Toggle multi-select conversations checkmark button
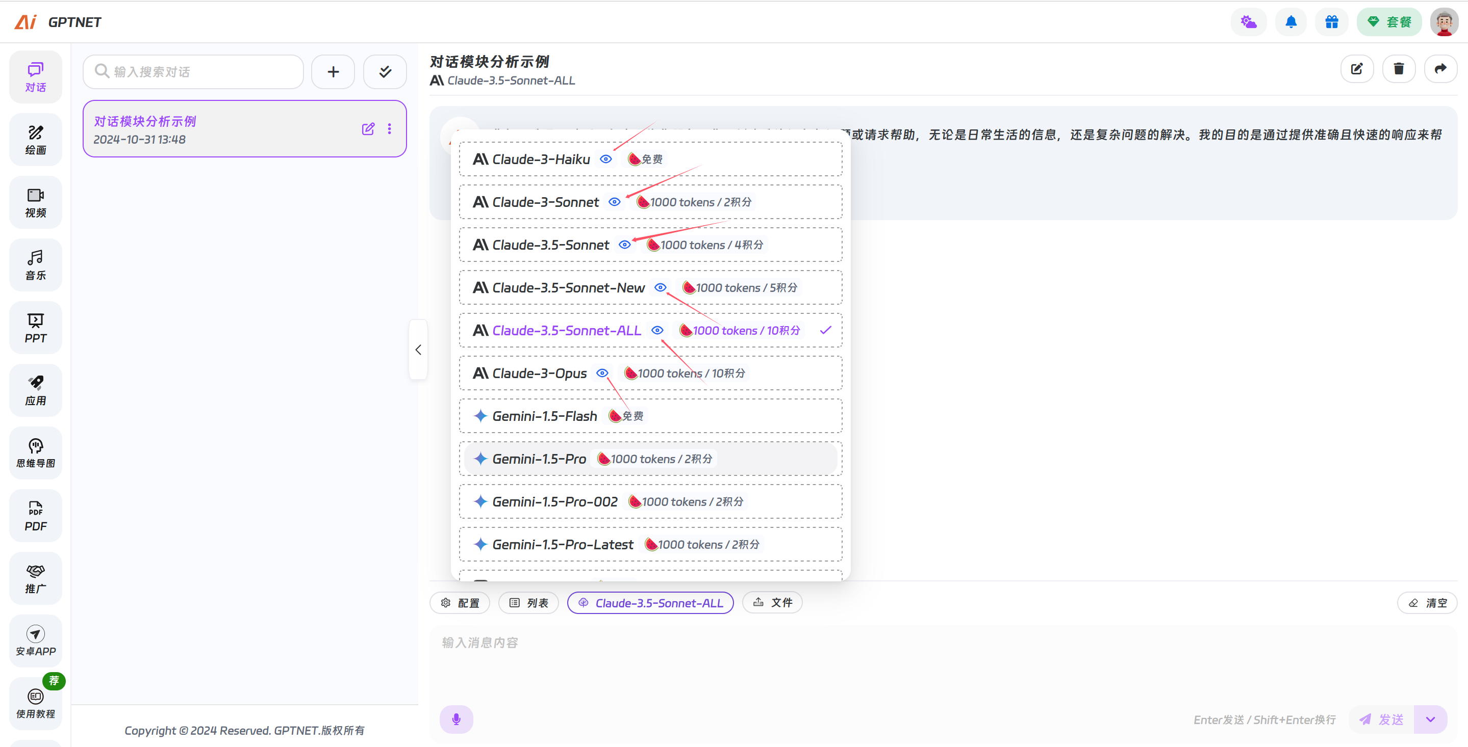The width and height of the screenshot is (1468, 747). 385,72
